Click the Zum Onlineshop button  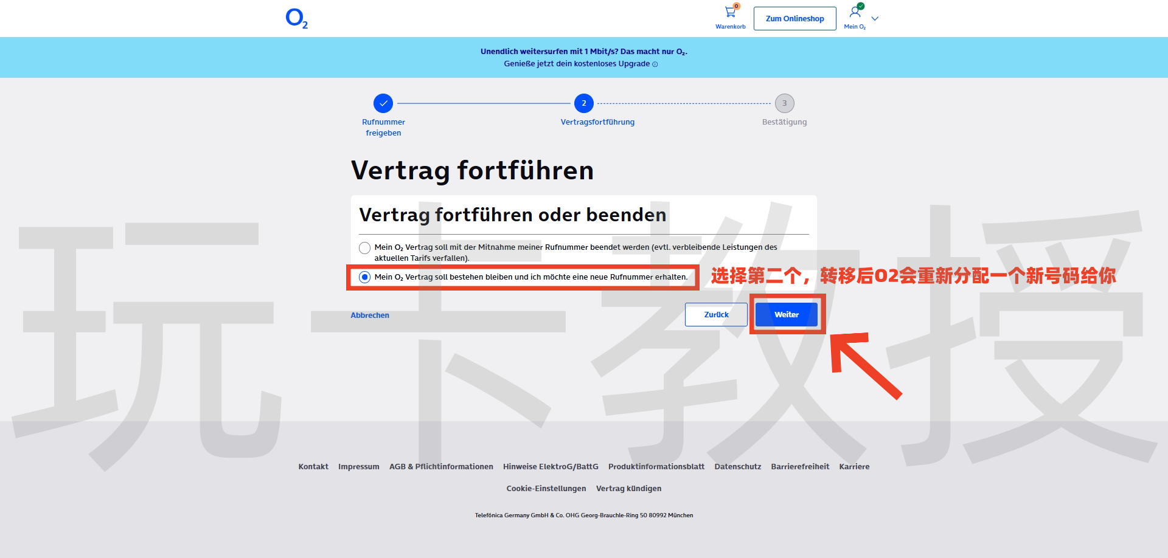click(794, 18)
